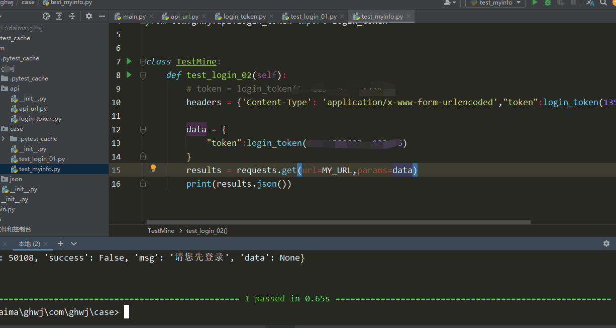Switch to the test_login_01.py tab

tap(309, 17)
